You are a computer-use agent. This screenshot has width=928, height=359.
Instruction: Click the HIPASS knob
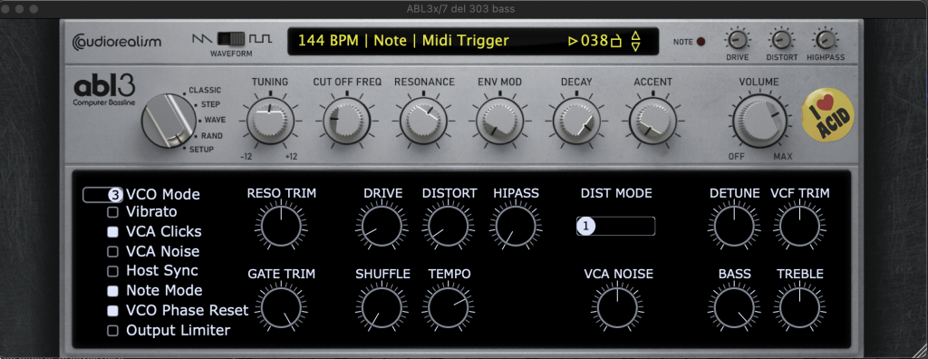[516, 227]
